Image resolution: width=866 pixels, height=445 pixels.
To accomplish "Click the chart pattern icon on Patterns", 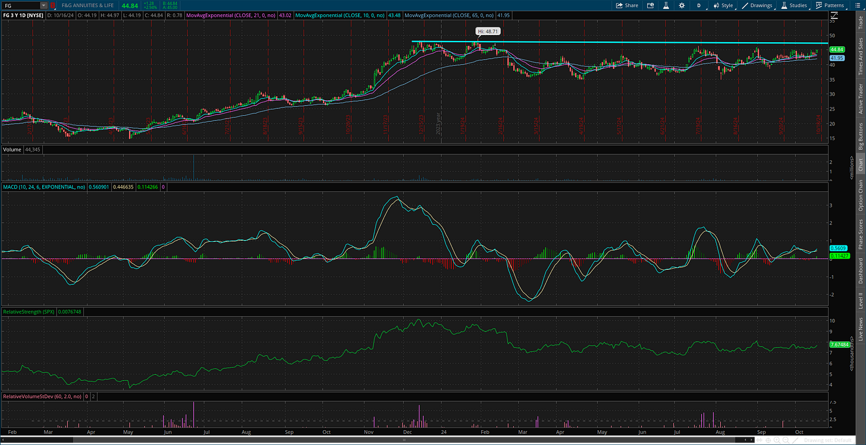I will coord(819,5).
